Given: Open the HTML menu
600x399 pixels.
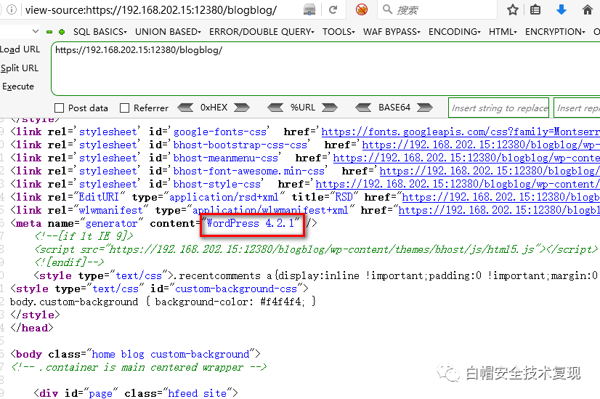Looking at the screenshot, I should (x=503, y=32).
